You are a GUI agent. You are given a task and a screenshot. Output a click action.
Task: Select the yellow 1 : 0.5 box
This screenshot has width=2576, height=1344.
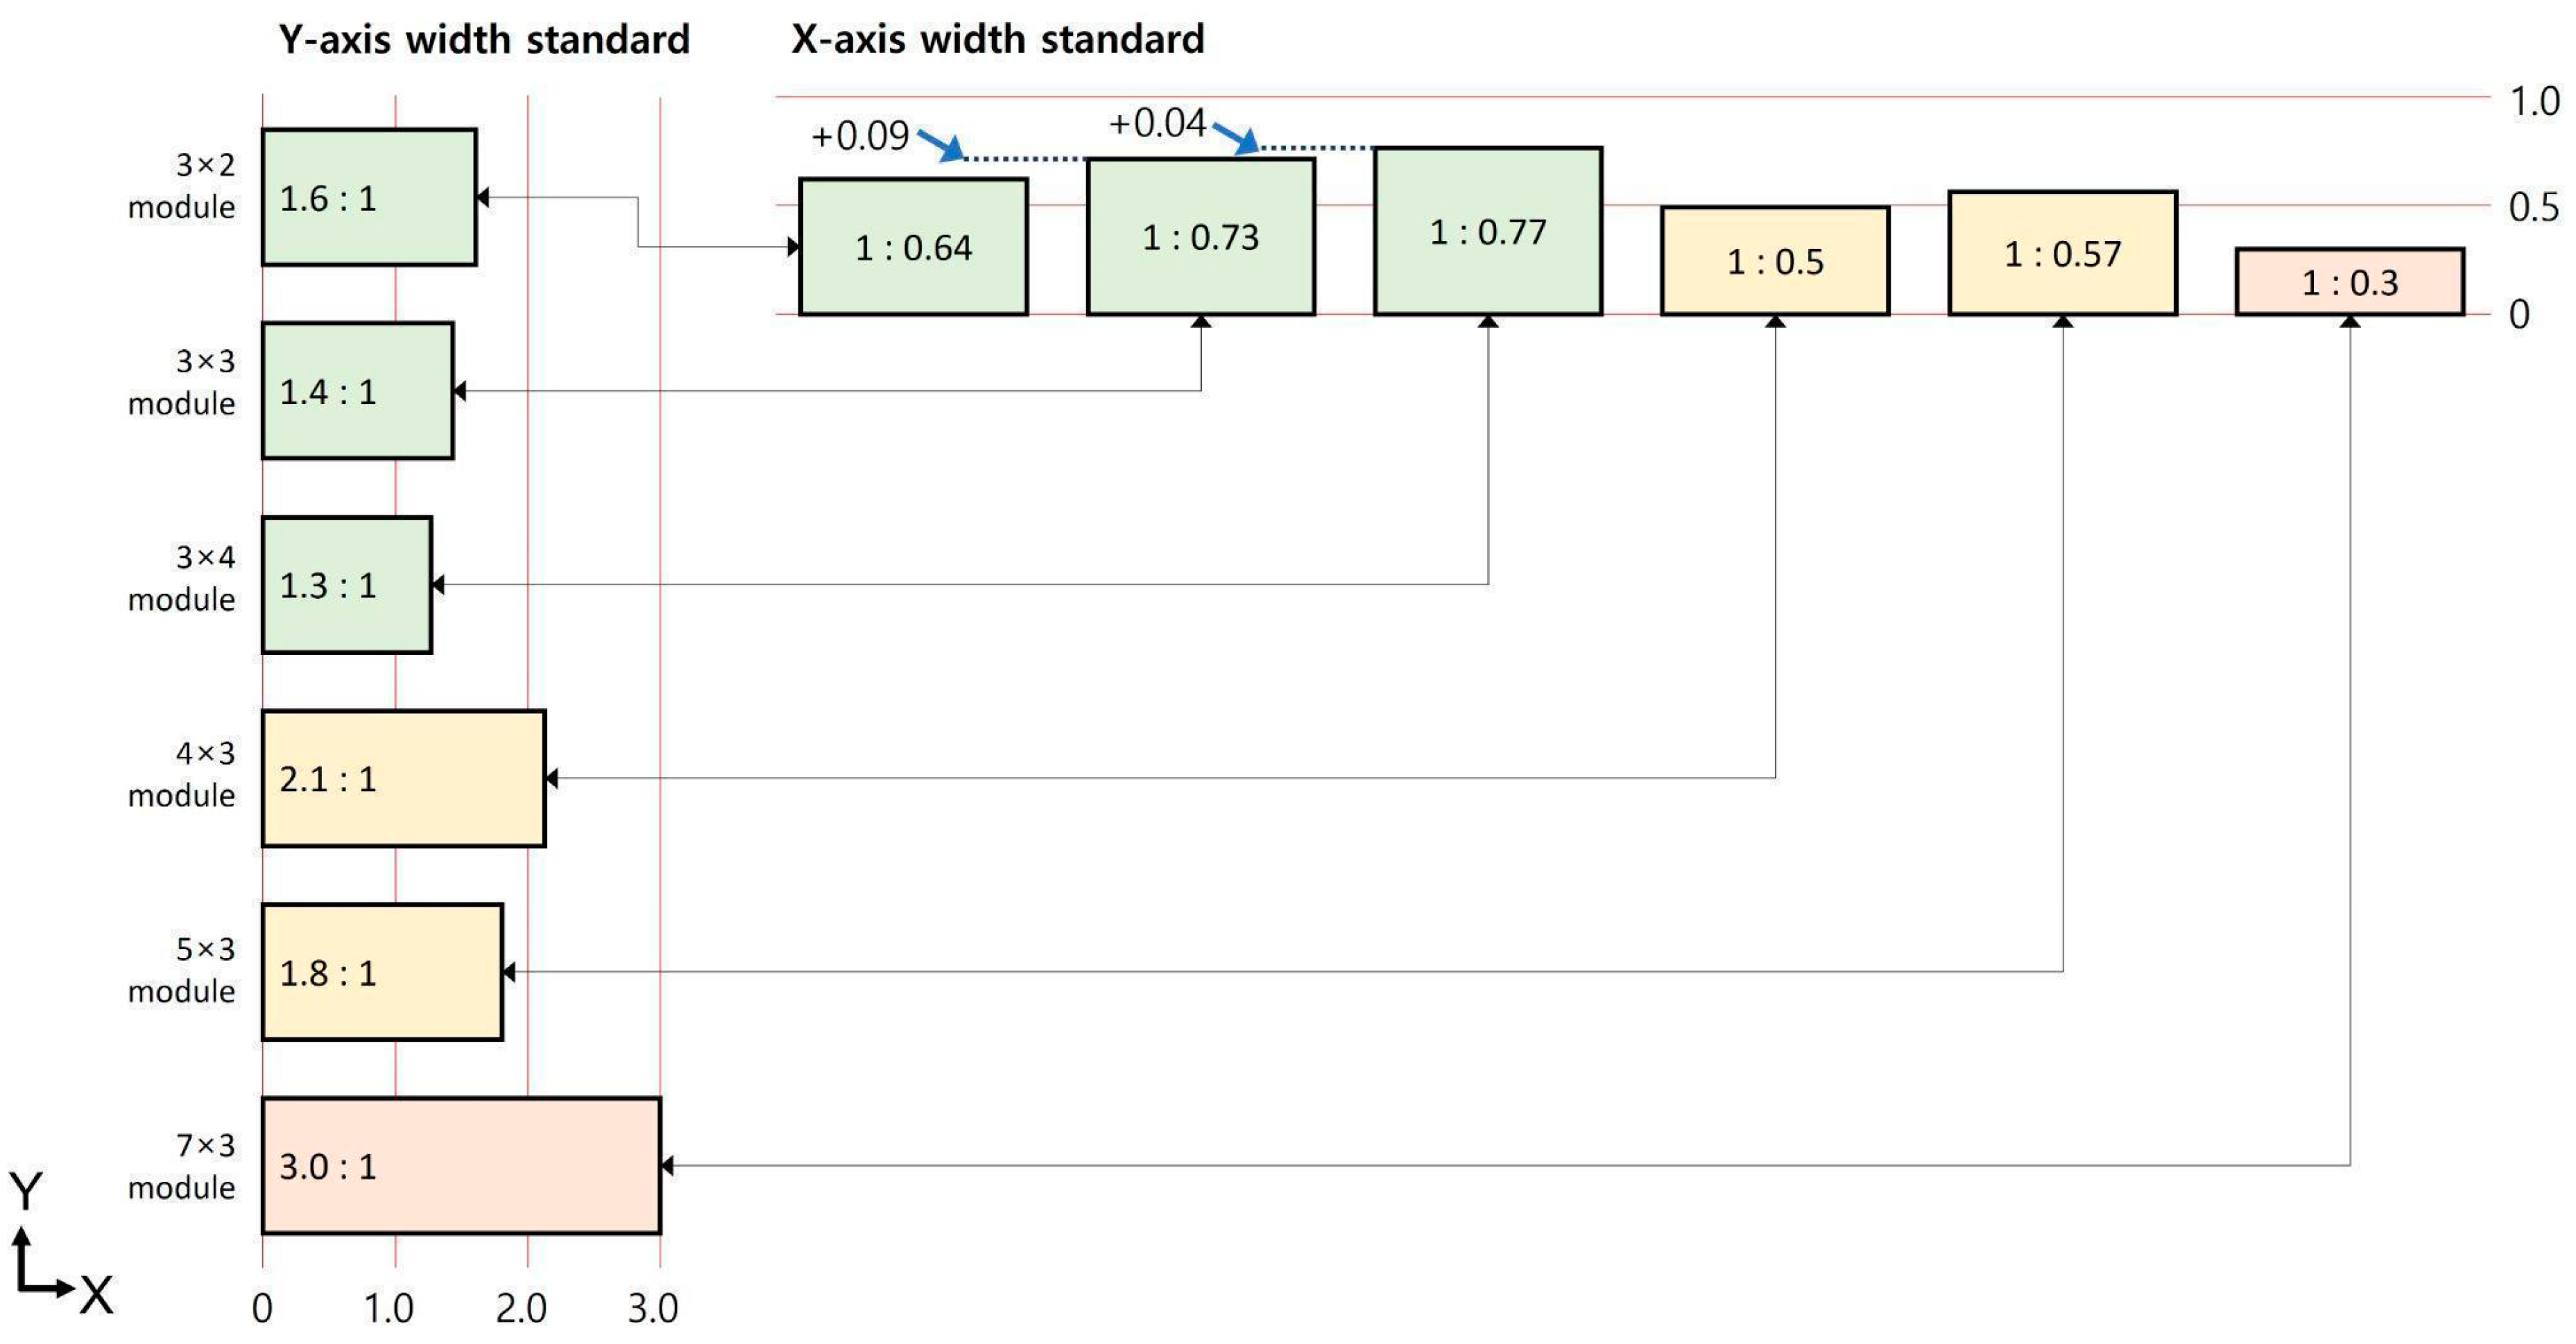click(x=1775, y=261)
